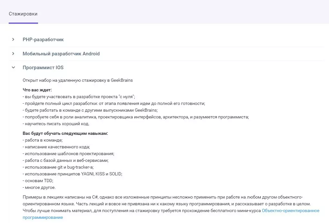Click the purple underline beneath Стажировки
The height and width of the screenshot is (223, 329).
tap(23, 23)
